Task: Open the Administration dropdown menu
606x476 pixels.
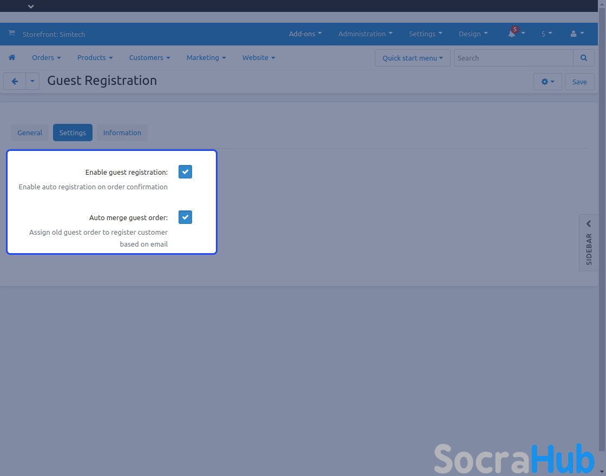Action: (x=365, y=34)
